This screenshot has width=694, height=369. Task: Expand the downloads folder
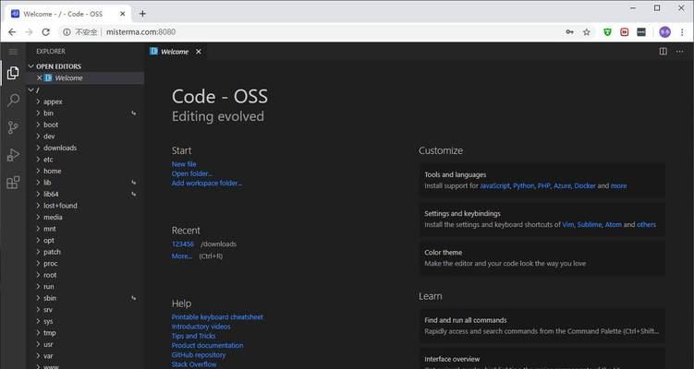(x=38, y=148)
